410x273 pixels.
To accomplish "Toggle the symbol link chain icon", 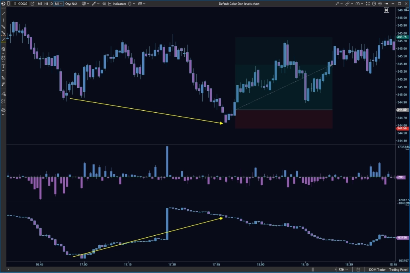I will click(347, 4).
